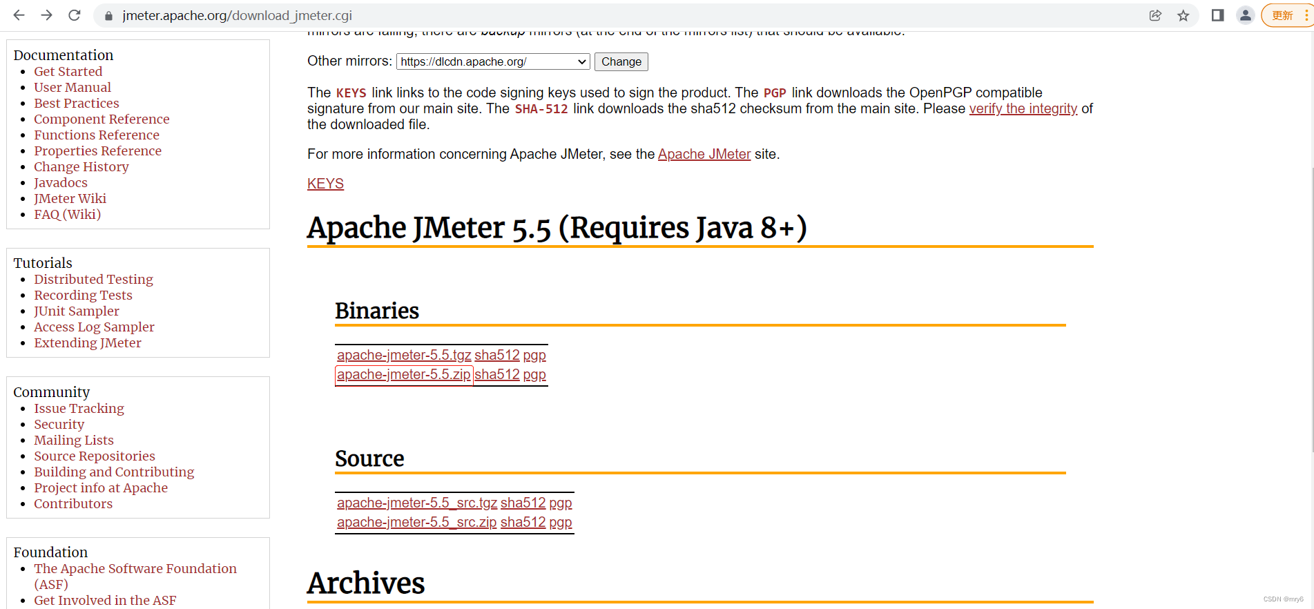Screen dimensions: 1314x609
Task: Download apache-jmeter-5.5.tgz binary
Action: click(x=404, y=355)
